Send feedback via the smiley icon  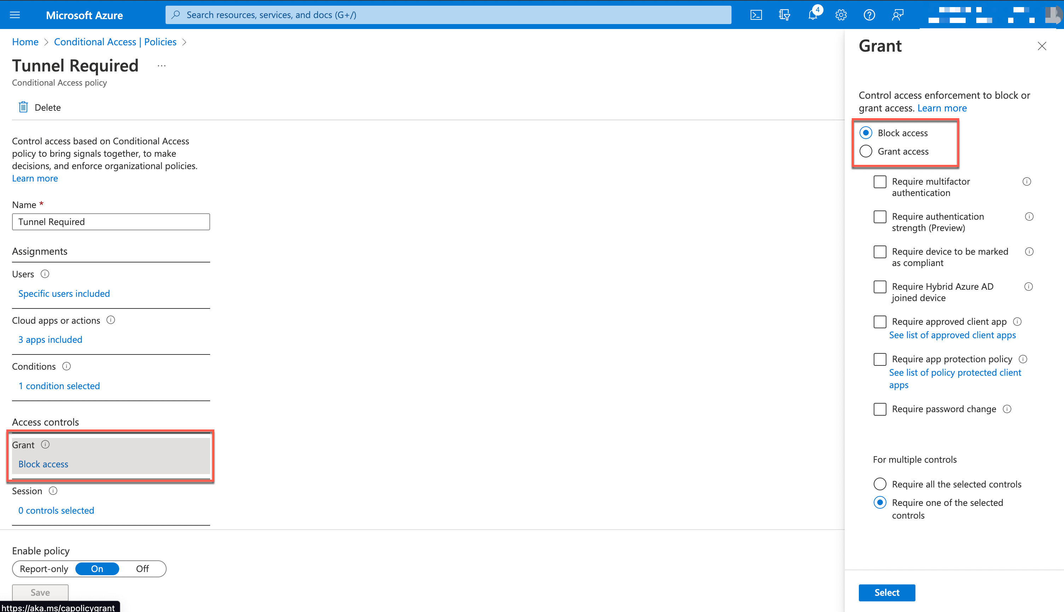(898, 15)
